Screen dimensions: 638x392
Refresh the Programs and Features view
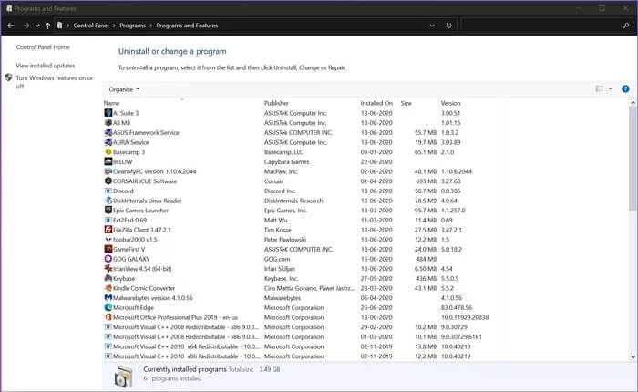(448, 26)
